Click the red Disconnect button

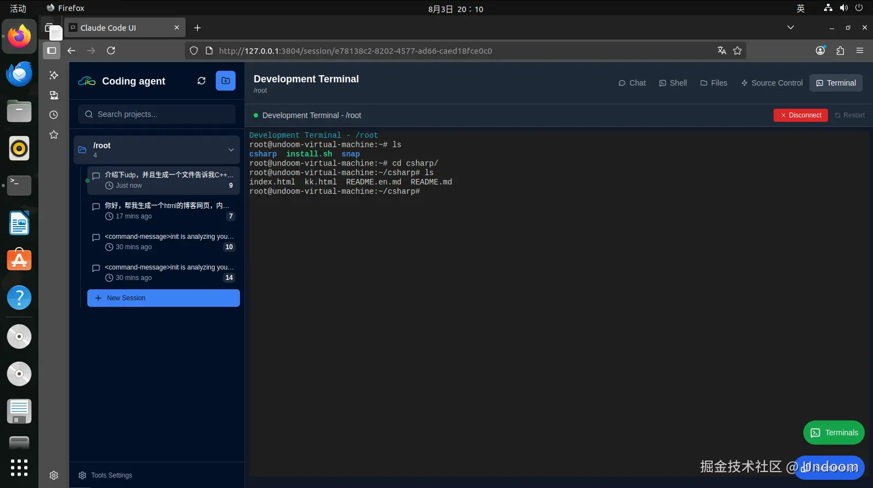pyautogui.click(x=801, y=115)
